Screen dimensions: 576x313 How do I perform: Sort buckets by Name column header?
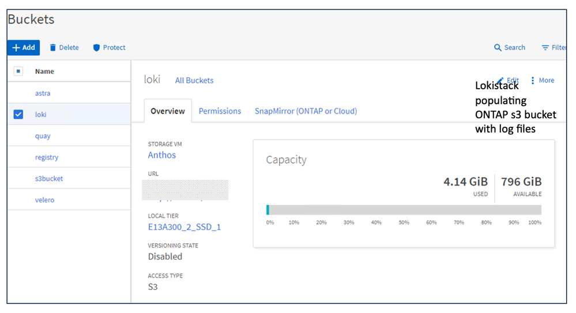pyautogui.click(x=44, y=71)
